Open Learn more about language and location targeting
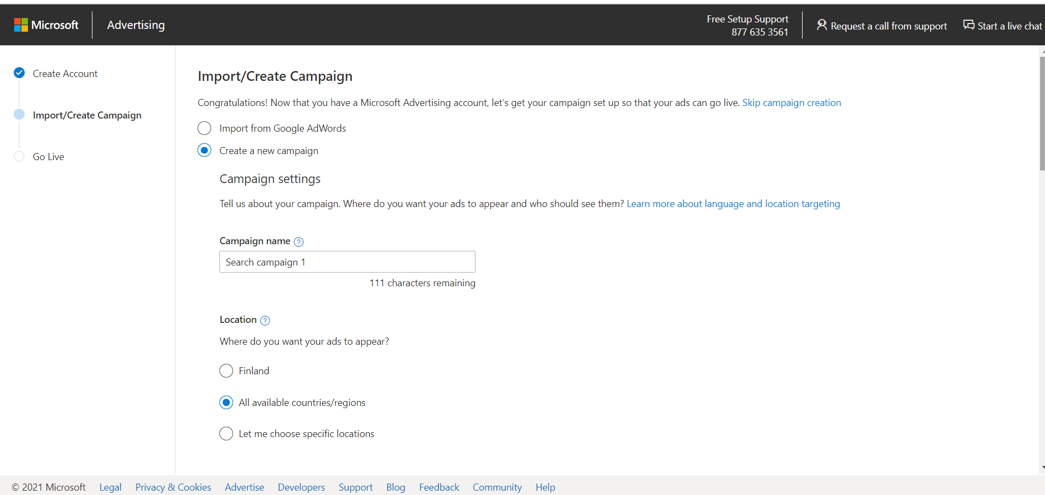Screen dimensions: 1045x495 733,204
